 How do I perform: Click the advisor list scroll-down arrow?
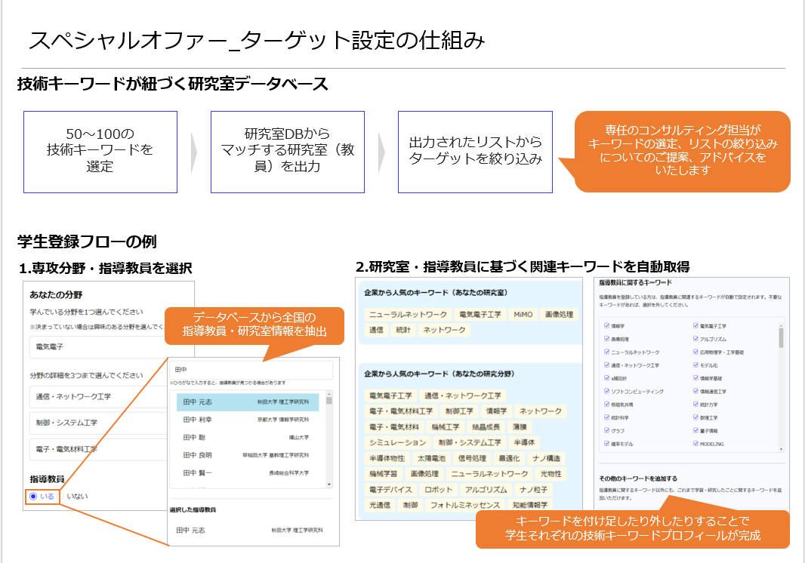coord(328,485)
